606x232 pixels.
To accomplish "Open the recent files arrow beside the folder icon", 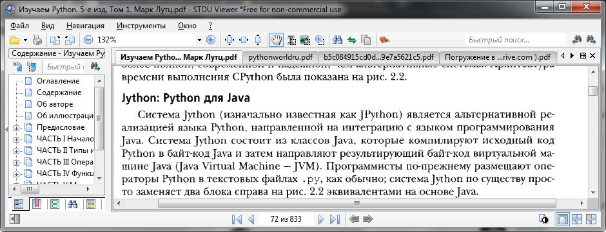I will click(x=26, y=40).
